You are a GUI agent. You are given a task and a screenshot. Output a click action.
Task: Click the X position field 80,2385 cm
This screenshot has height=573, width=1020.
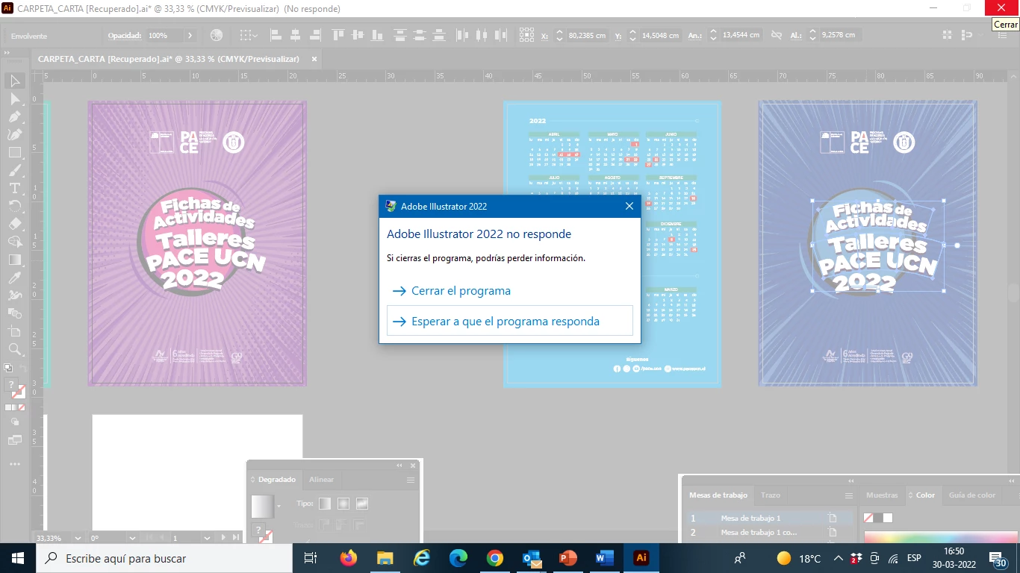point(587,35)
